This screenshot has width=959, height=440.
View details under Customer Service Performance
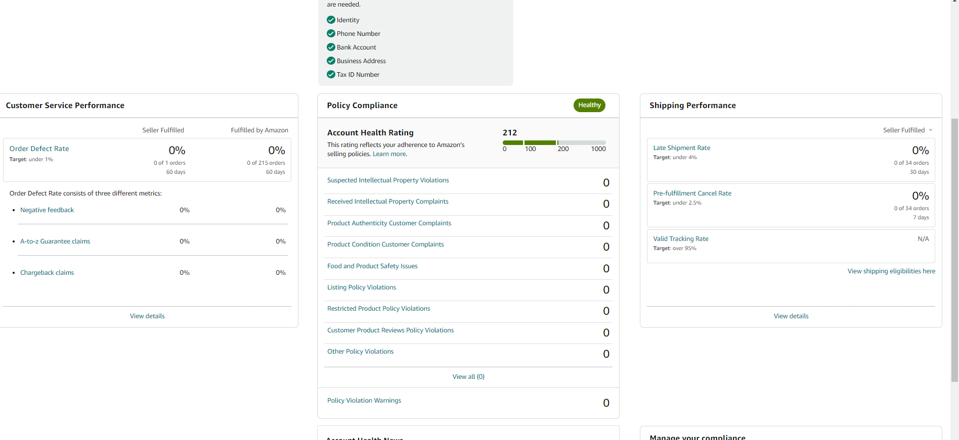tap(147, 316)
